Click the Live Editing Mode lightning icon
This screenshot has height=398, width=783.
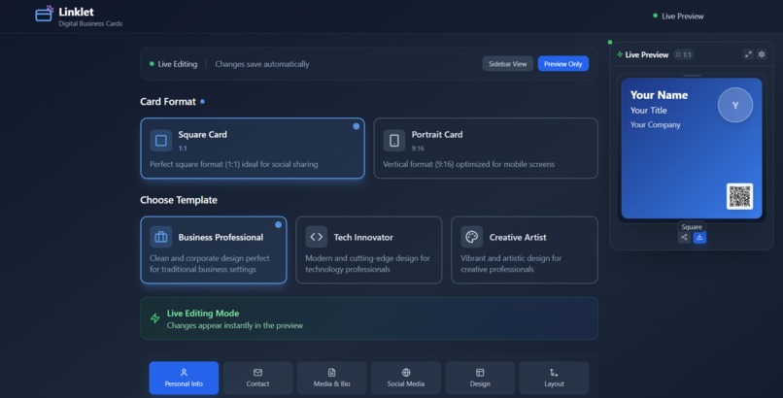click(x=155, y=318)
